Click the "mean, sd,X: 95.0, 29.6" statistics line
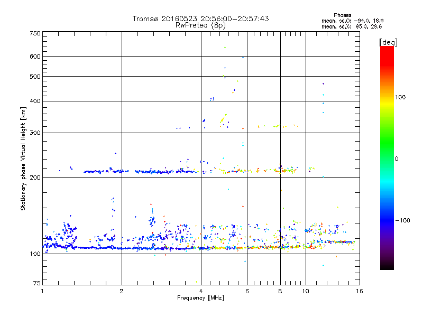Image resolution: width=423 pixels, height=317 pixels. (x=352, y=27)
